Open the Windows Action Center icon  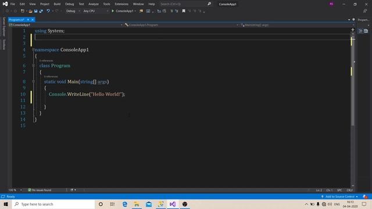pyautogui.click(x=364, y=204)
